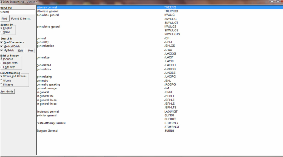Focus the Search For text field
This screenshot has width=283, height=157.
18,12
